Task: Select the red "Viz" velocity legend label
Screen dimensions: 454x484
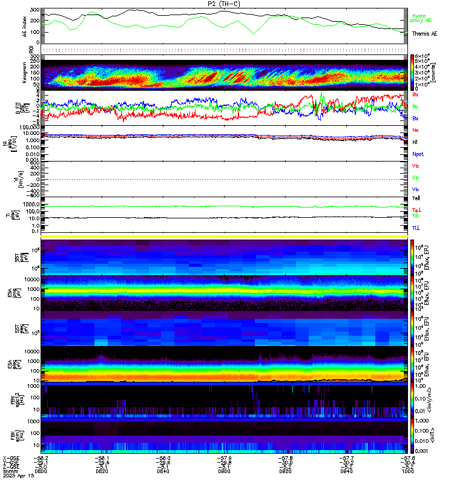Action: point(415,166)
